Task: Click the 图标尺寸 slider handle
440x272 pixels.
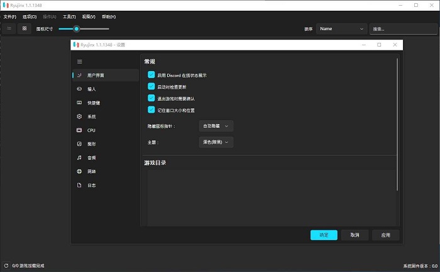Action: [76, 29]
